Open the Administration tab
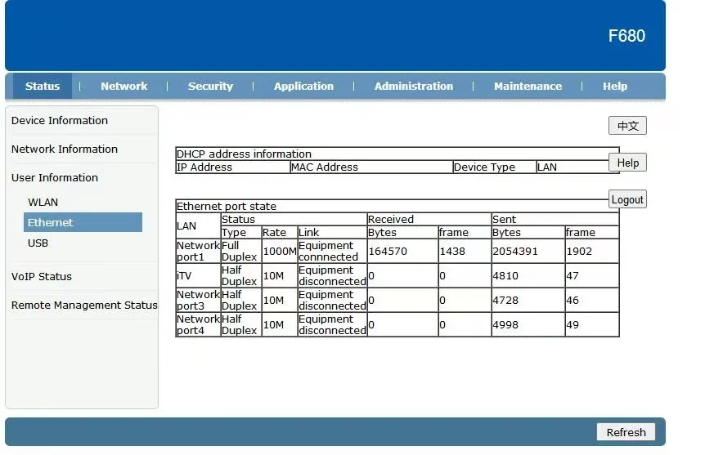Image resolution: width=705 pixels, height=455 pixels. tap(413, 86)
